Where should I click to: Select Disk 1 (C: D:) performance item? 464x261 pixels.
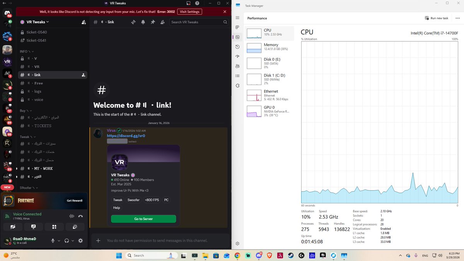[x=269, y=79]
